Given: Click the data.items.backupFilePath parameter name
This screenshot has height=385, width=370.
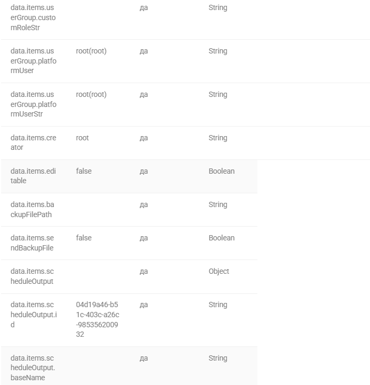Looking at the screenshot, I should tap(32, 209).
